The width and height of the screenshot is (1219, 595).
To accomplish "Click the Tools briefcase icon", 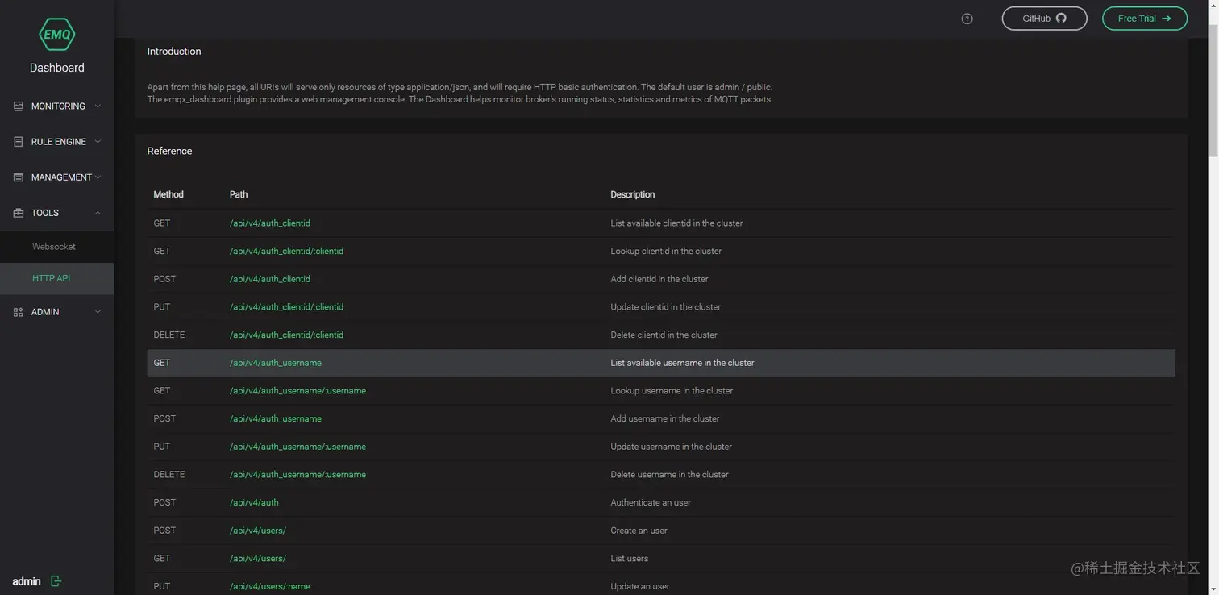I will [18, 213].
